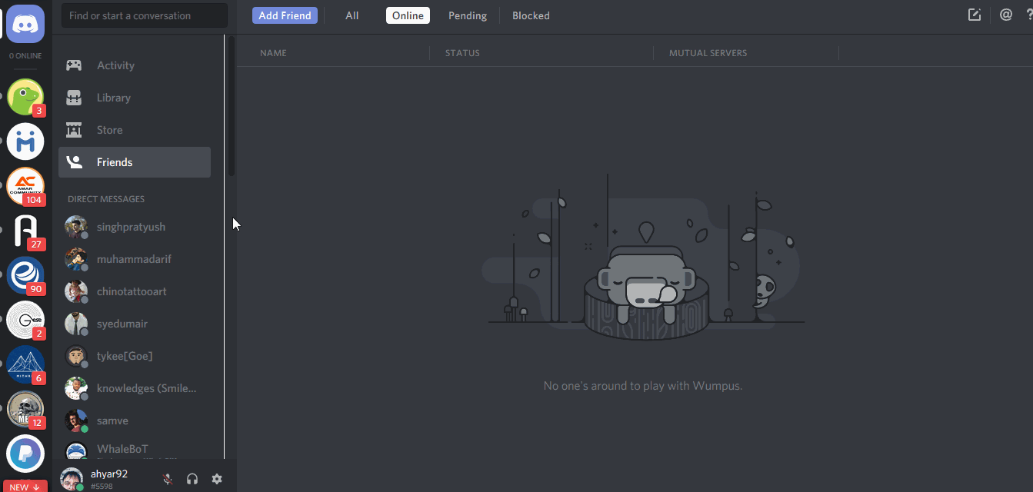The image size is (1033, 492).
Task: Open the white A logo server with 27 notifications
Action: click(25, 231)
